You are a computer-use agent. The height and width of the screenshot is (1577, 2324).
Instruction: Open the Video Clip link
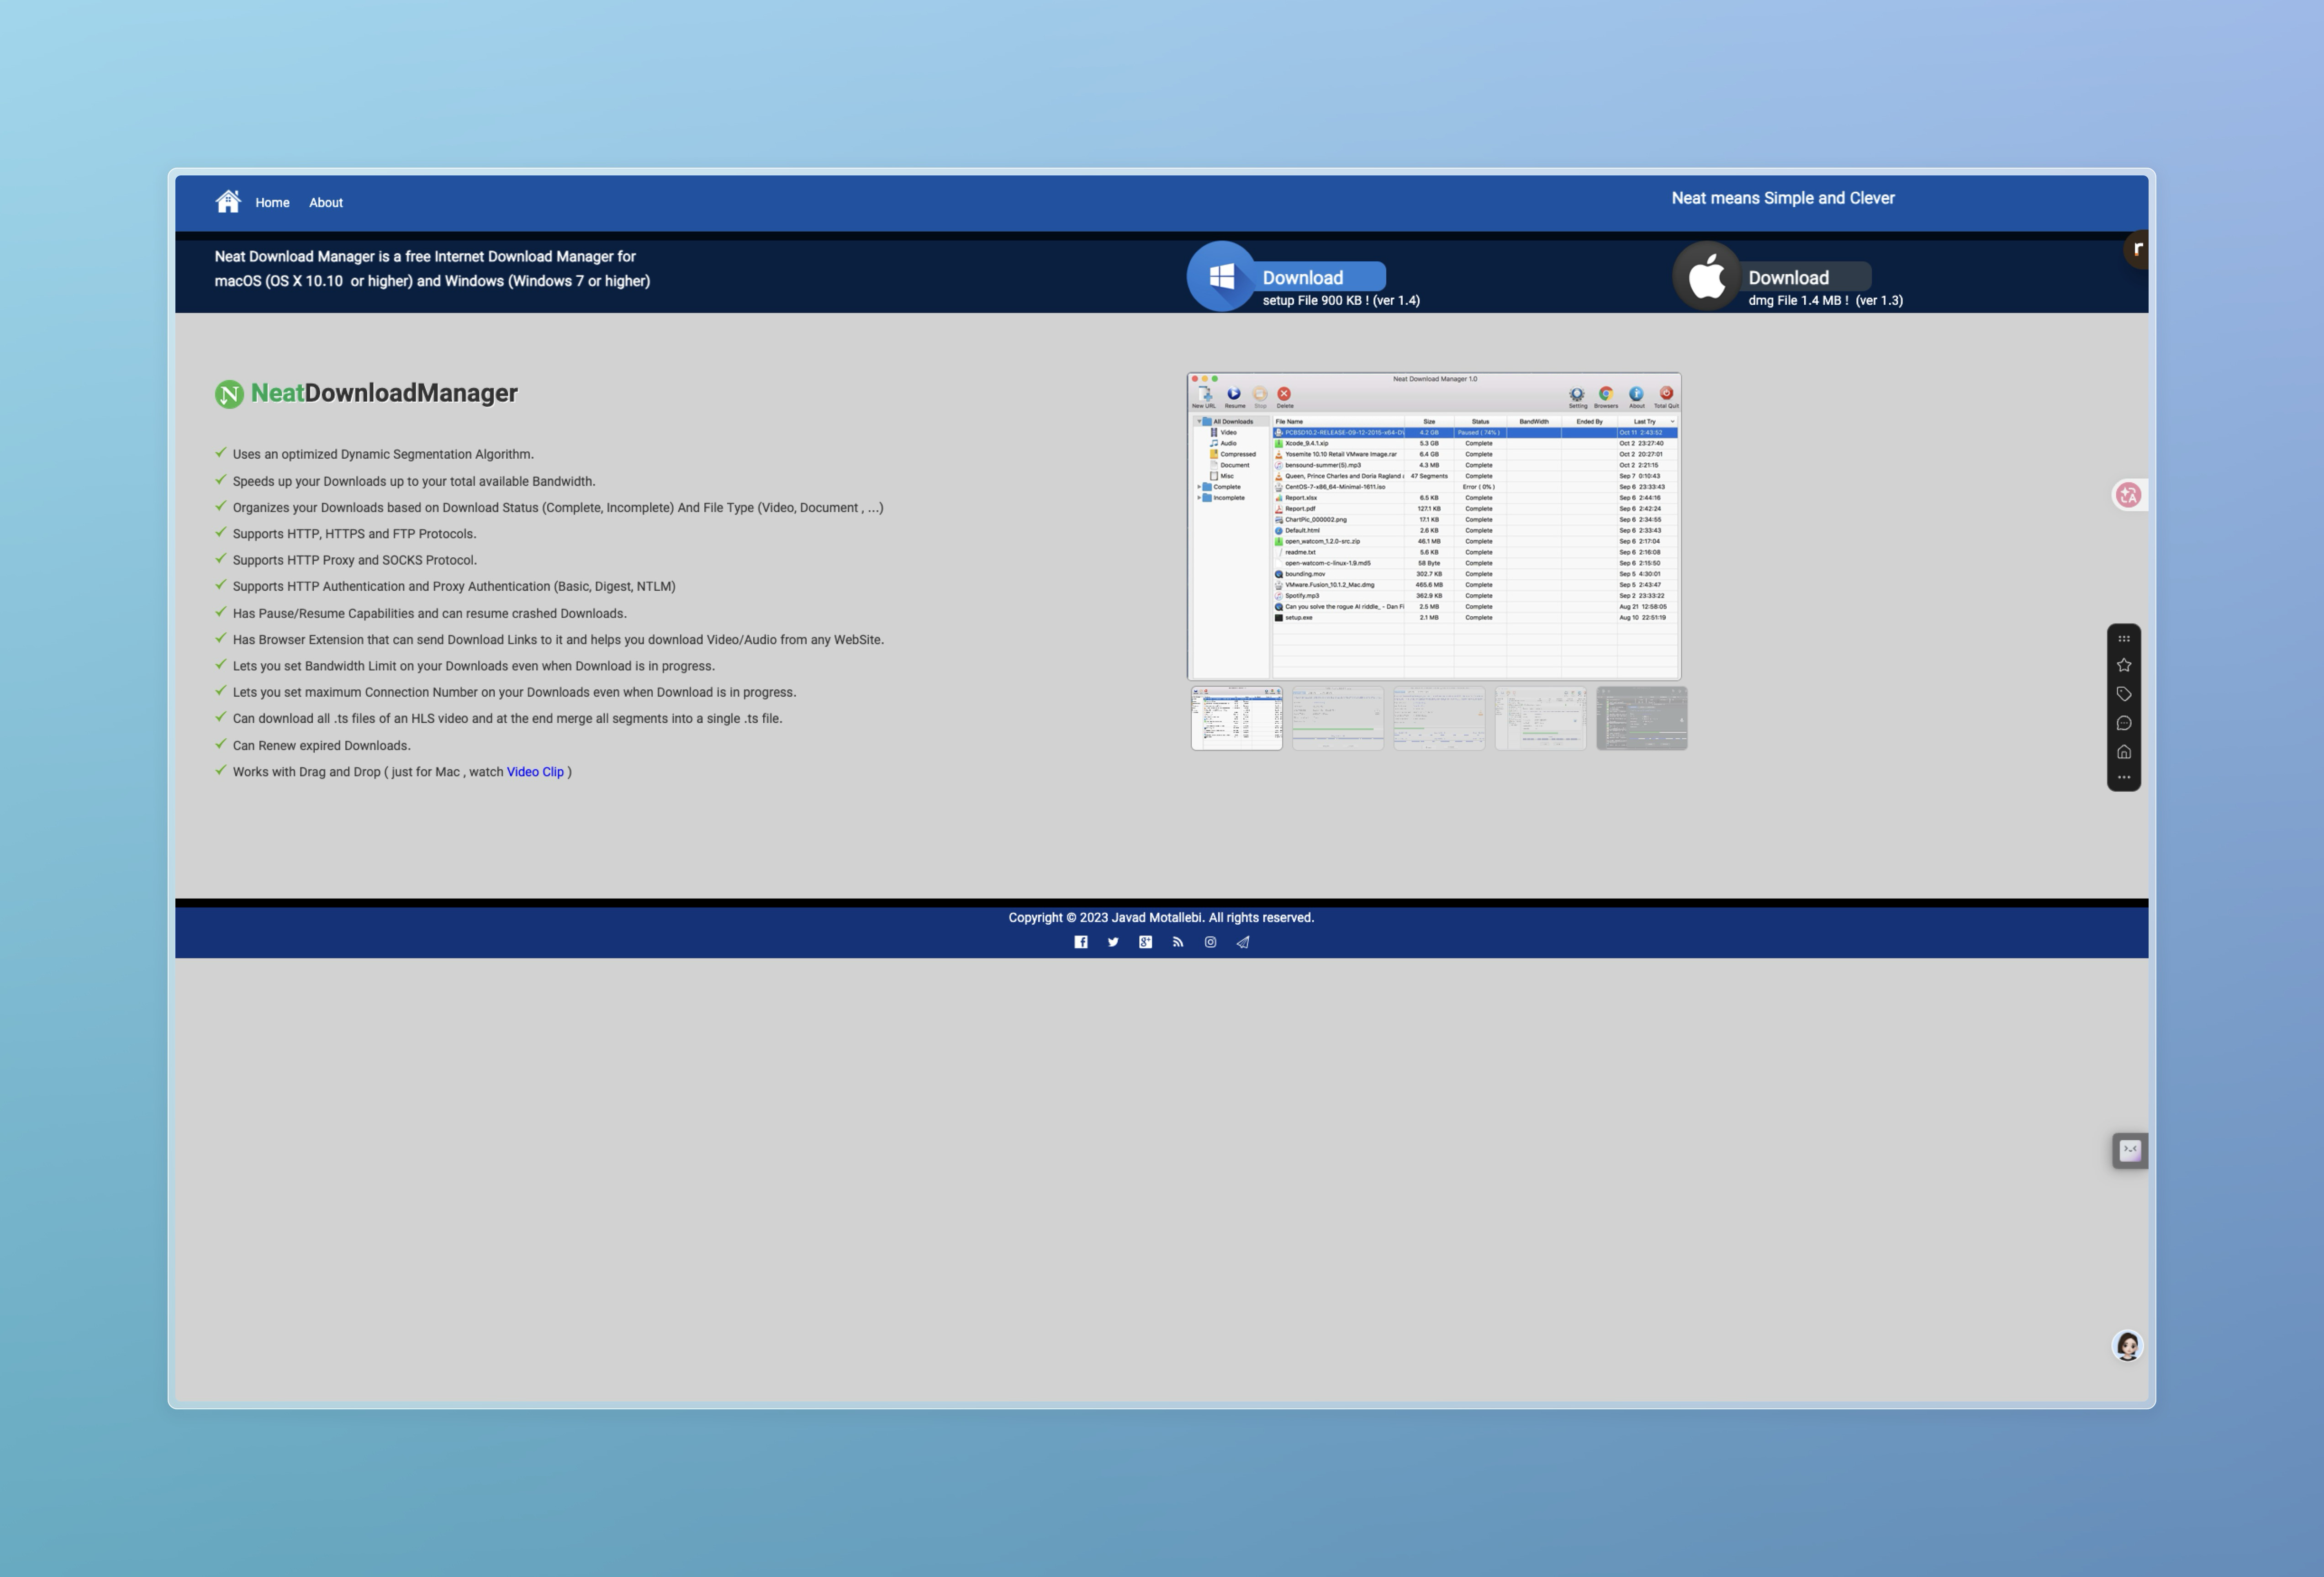[535, 772]
